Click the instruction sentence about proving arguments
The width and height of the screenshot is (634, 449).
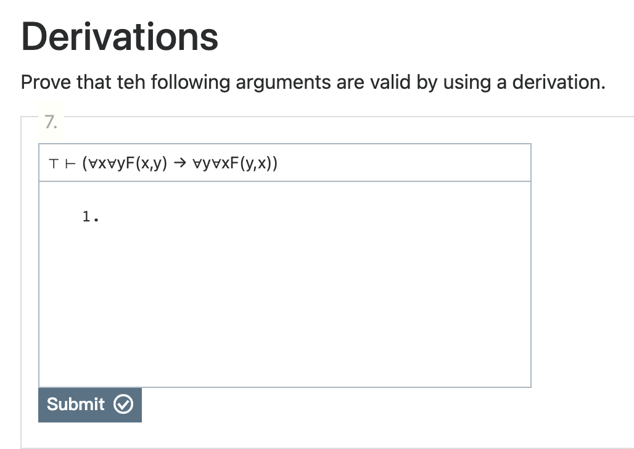(x=313, y=82)
